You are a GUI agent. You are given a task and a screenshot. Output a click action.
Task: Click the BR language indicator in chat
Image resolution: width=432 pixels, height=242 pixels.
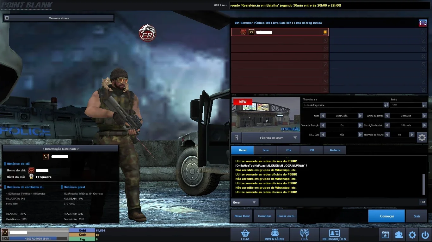pos(423,202)
